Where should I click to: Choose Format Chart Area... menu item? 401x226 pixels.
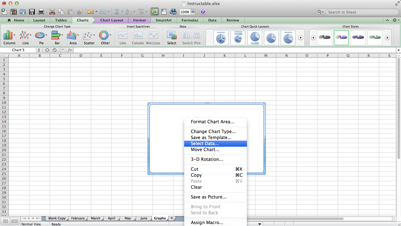(x=216, y=122)
